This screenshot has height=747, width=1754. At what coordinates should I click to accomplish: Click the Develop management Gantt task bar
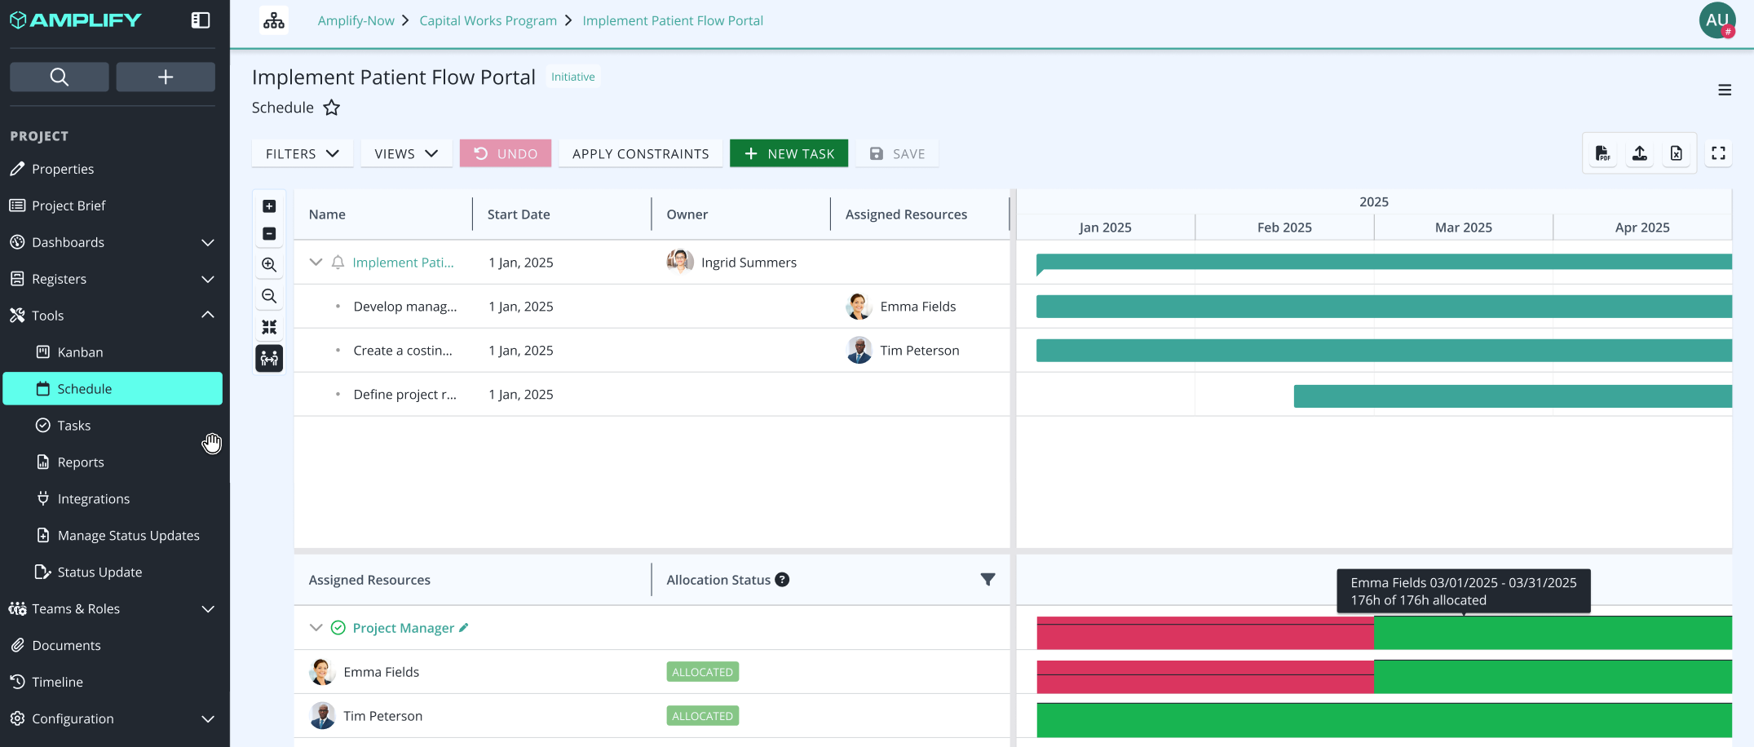[1384, 307]
